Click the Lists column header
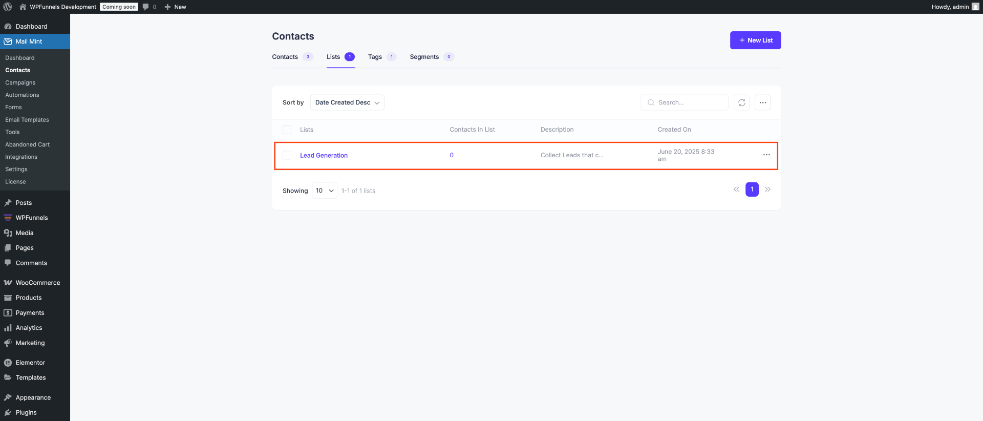This screenshot has width=983, height=421. tap(307, 130)
